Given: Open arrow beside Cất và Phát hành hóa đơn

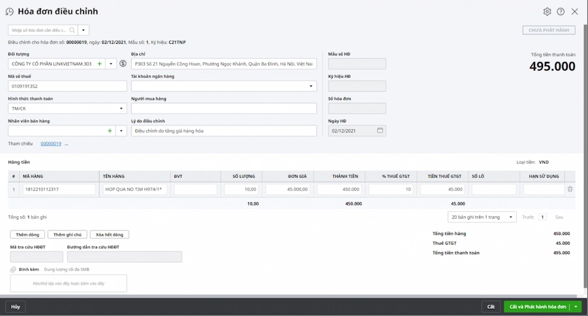Looking at the screenshot, I should click(576, 307).
